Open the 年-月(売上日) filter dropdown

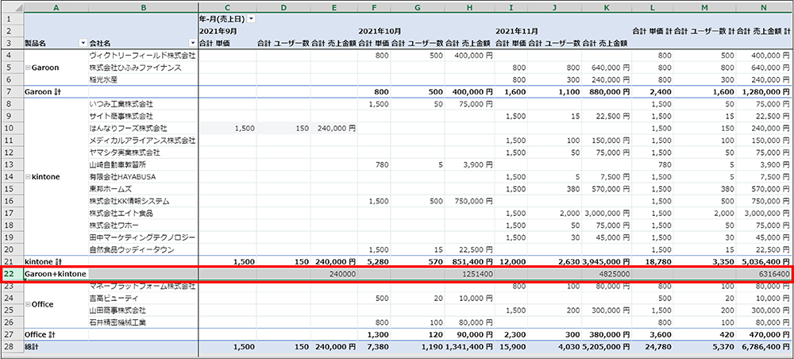(x=252, y=19)
